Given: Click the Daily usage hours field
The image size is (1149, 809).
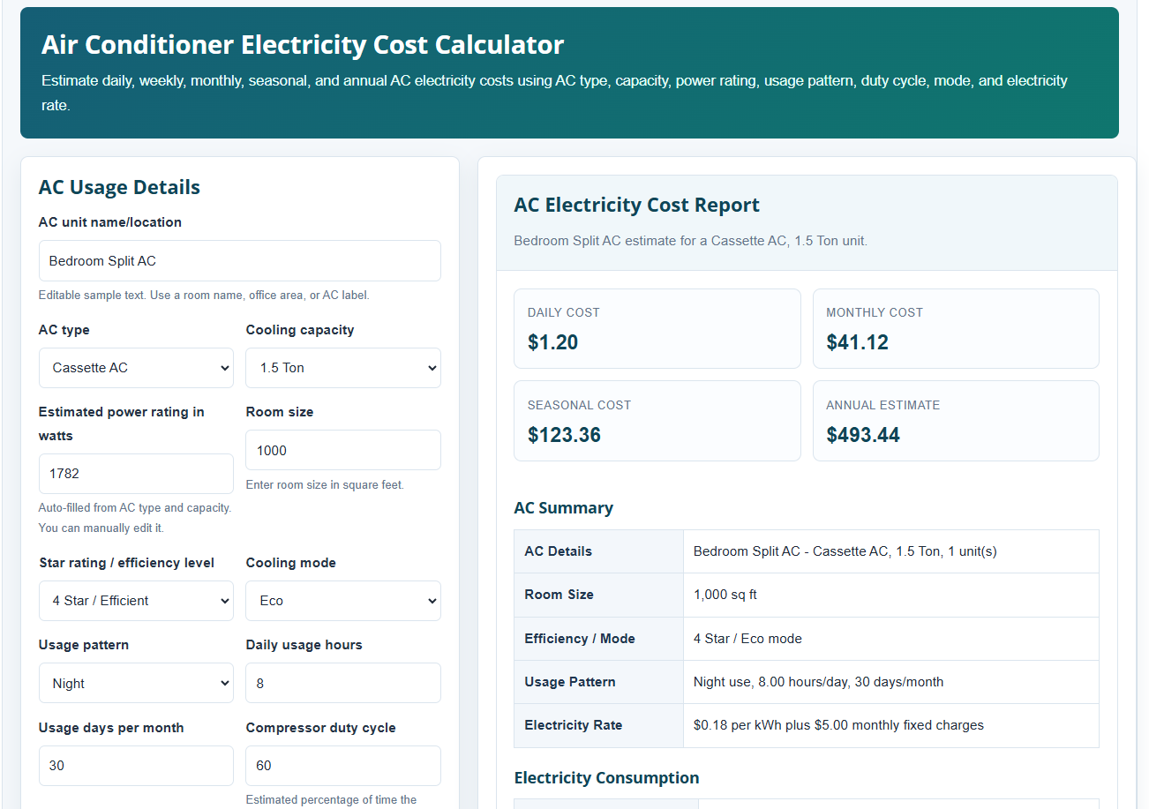Looking at the screenshot, I should coord(343,684).
